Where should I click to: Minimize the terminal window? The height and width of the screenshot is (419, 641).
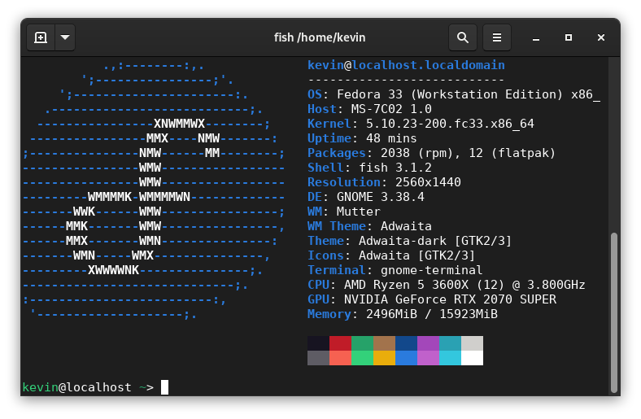click(x=536, y=38)
